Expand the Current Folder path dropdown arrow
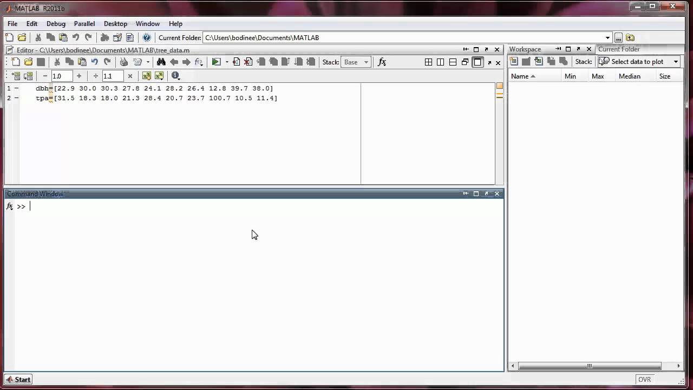Image resolution: width=693 pixels, height=390 pixels. [x=607, y=38]
